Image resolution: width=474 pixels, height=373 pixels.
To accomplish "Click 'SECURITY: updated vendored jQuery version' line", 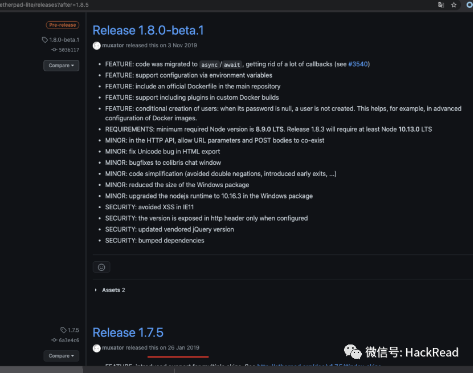I will (169, 229).
